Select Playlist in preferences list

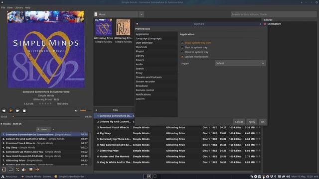156,51
